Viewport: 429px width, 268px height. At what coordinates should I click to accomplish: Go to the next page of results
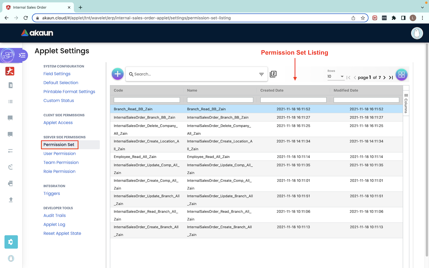click(384, 77)
